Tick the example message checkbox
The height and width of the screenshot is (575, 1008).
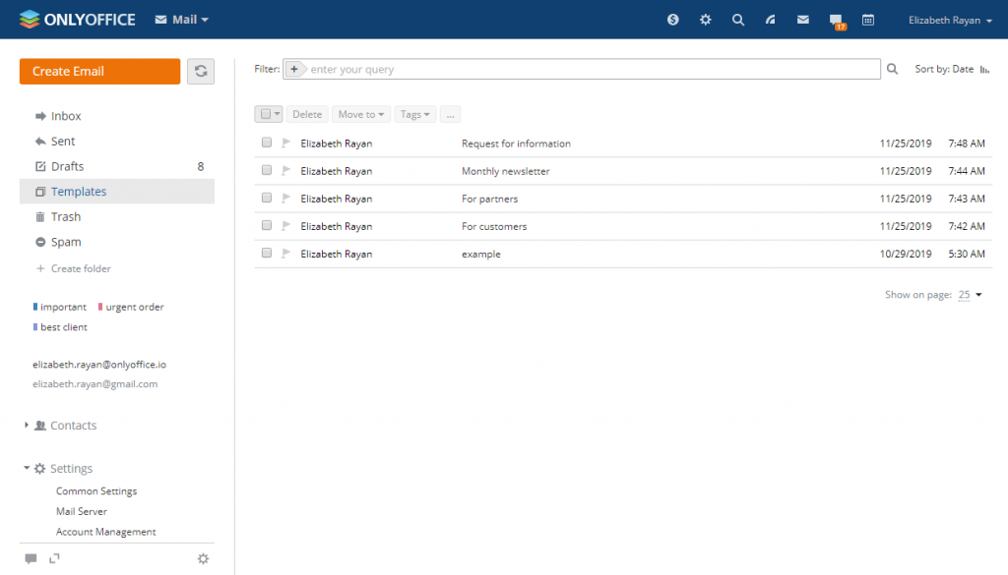tap(266, 253)
